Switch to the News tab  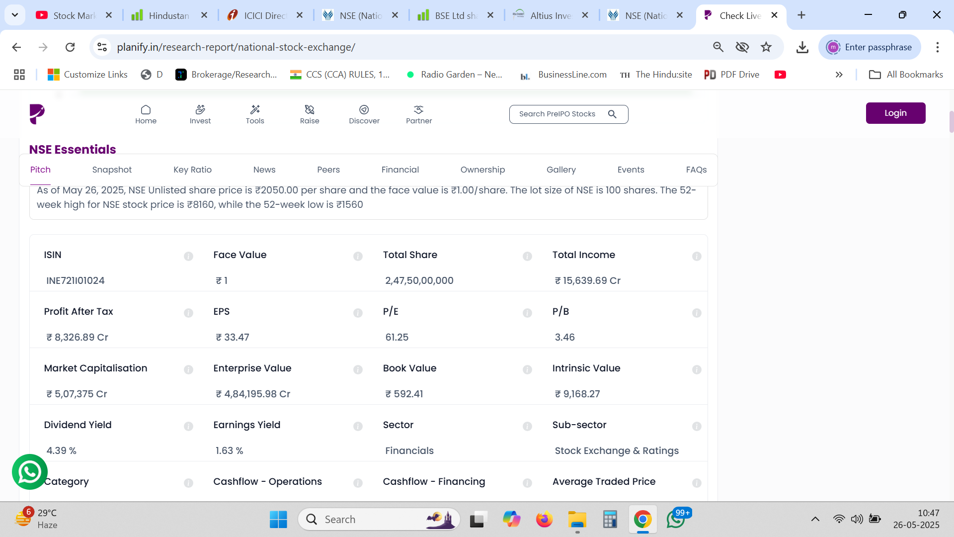coord(264,170)
